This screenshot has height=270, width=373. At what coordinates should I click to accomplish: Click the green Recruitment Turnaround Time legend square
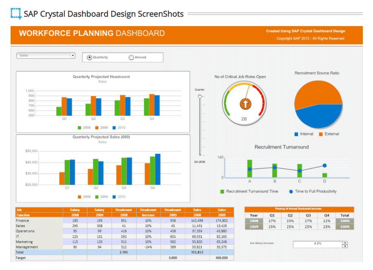(222, 192)
